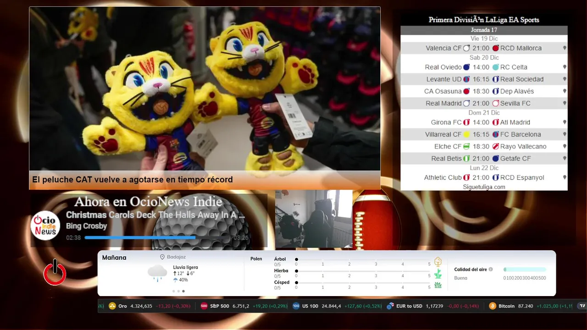Viewport: 587px width, 330px height.
Task: Click the Bitcoin orange ticker icon
Action: 493,306
